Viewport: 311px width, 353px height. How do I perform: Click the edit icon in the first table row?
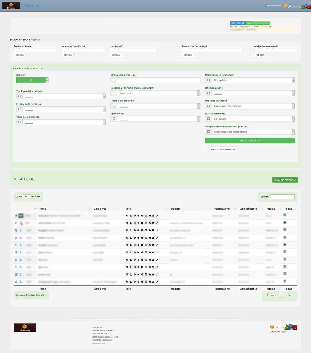point(16,216)
